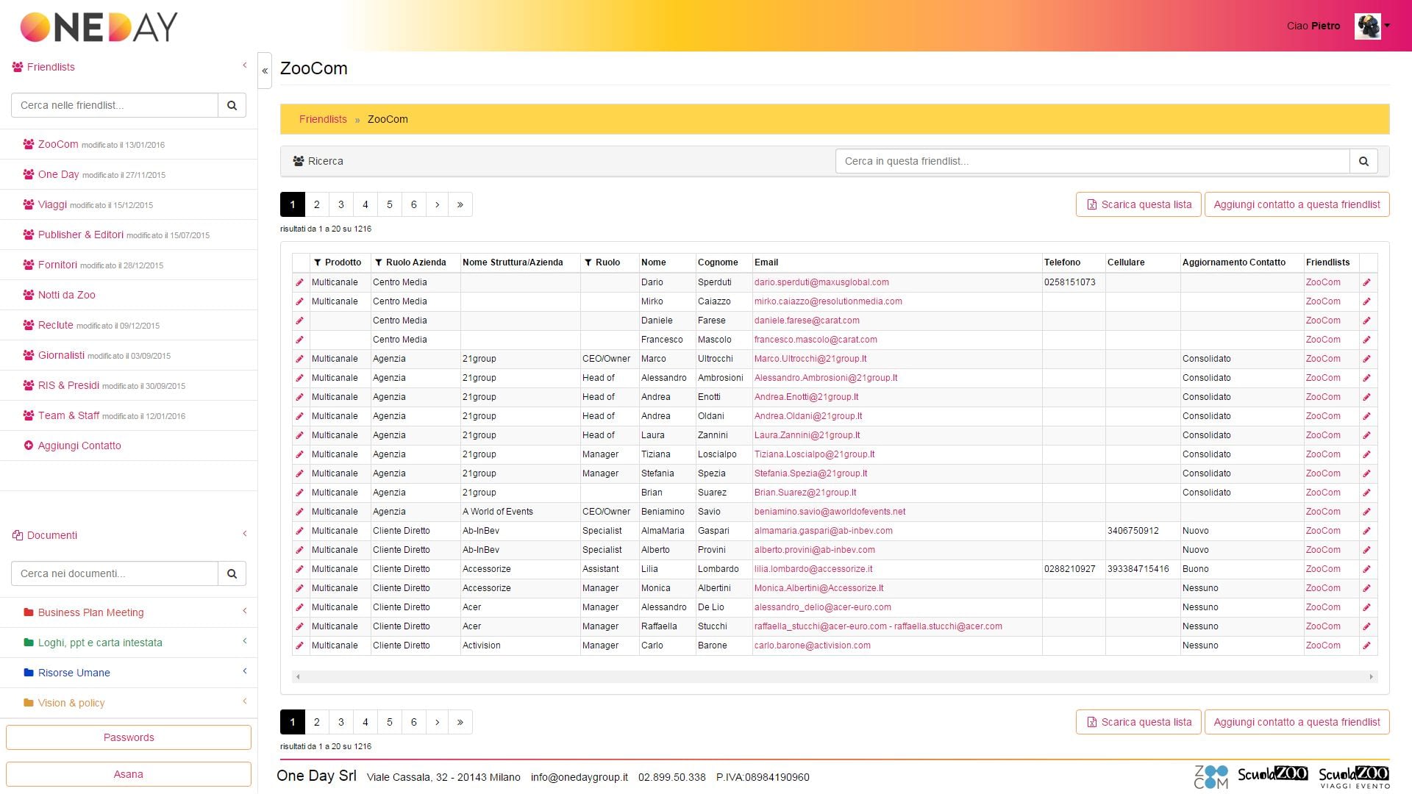Click top Aggiungi contatto a questa friendlist

pyautogui.click(x=1297, y=204)
